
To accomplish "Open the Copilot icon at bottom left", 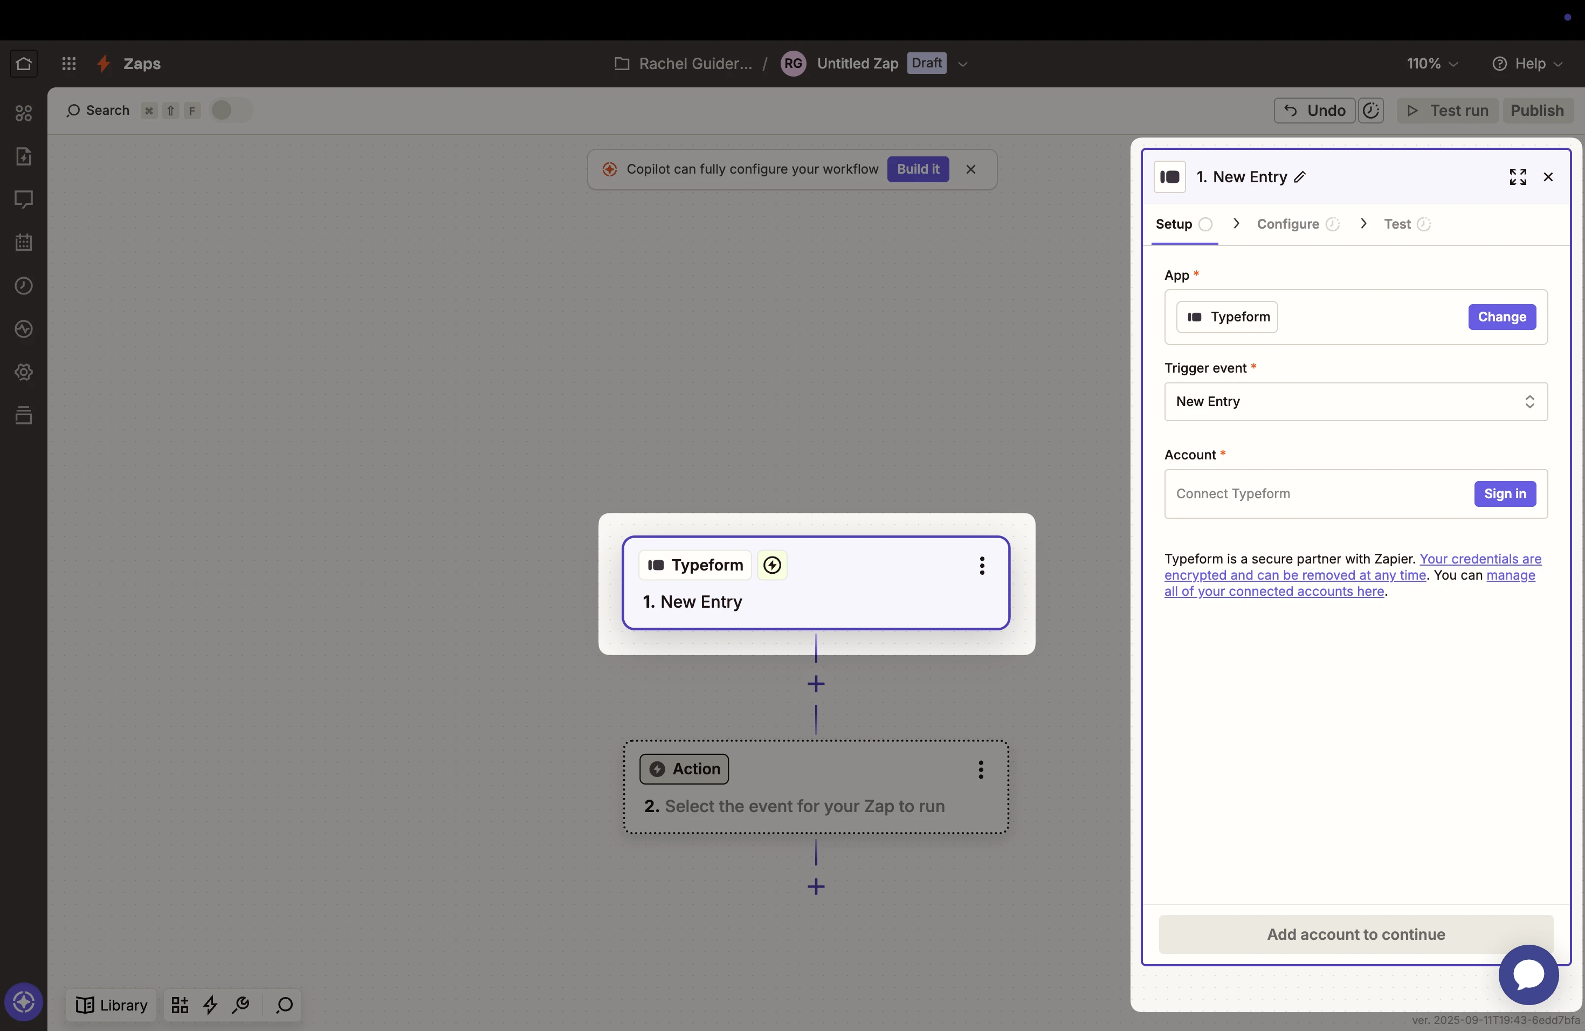I will [x=23, y=1002].
